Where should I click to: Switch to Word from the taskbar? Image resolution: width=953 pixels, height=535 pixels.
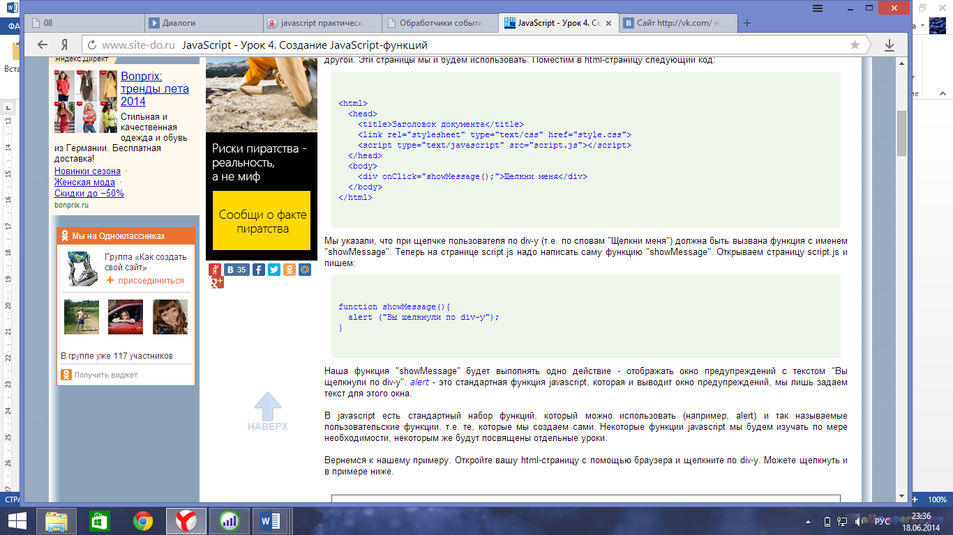(270, 520)
